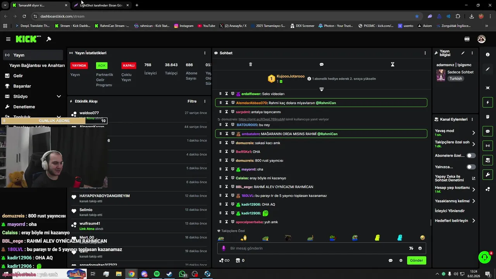Open the Yayın sidebar item
Viewport: 496px width, 279px height.
tap(33, 55)
